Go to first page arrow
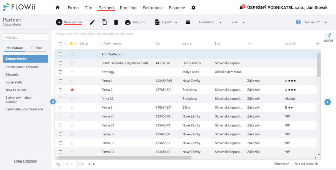This screenshot has height=170, width=336. 67,164
